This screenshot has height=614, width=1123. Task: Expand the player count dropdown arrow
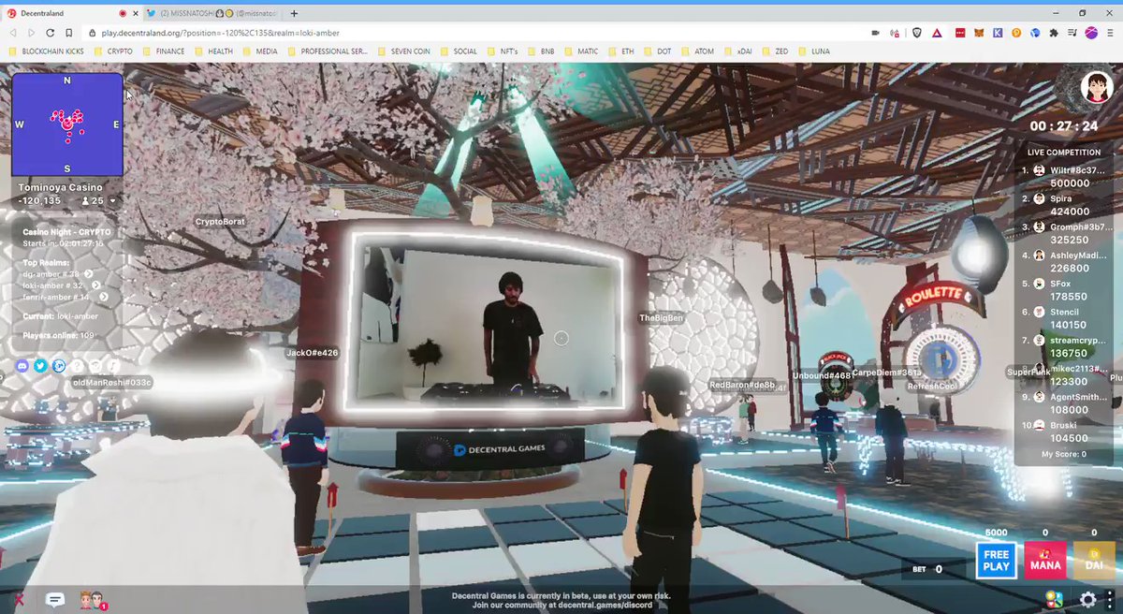click(113, 200)
